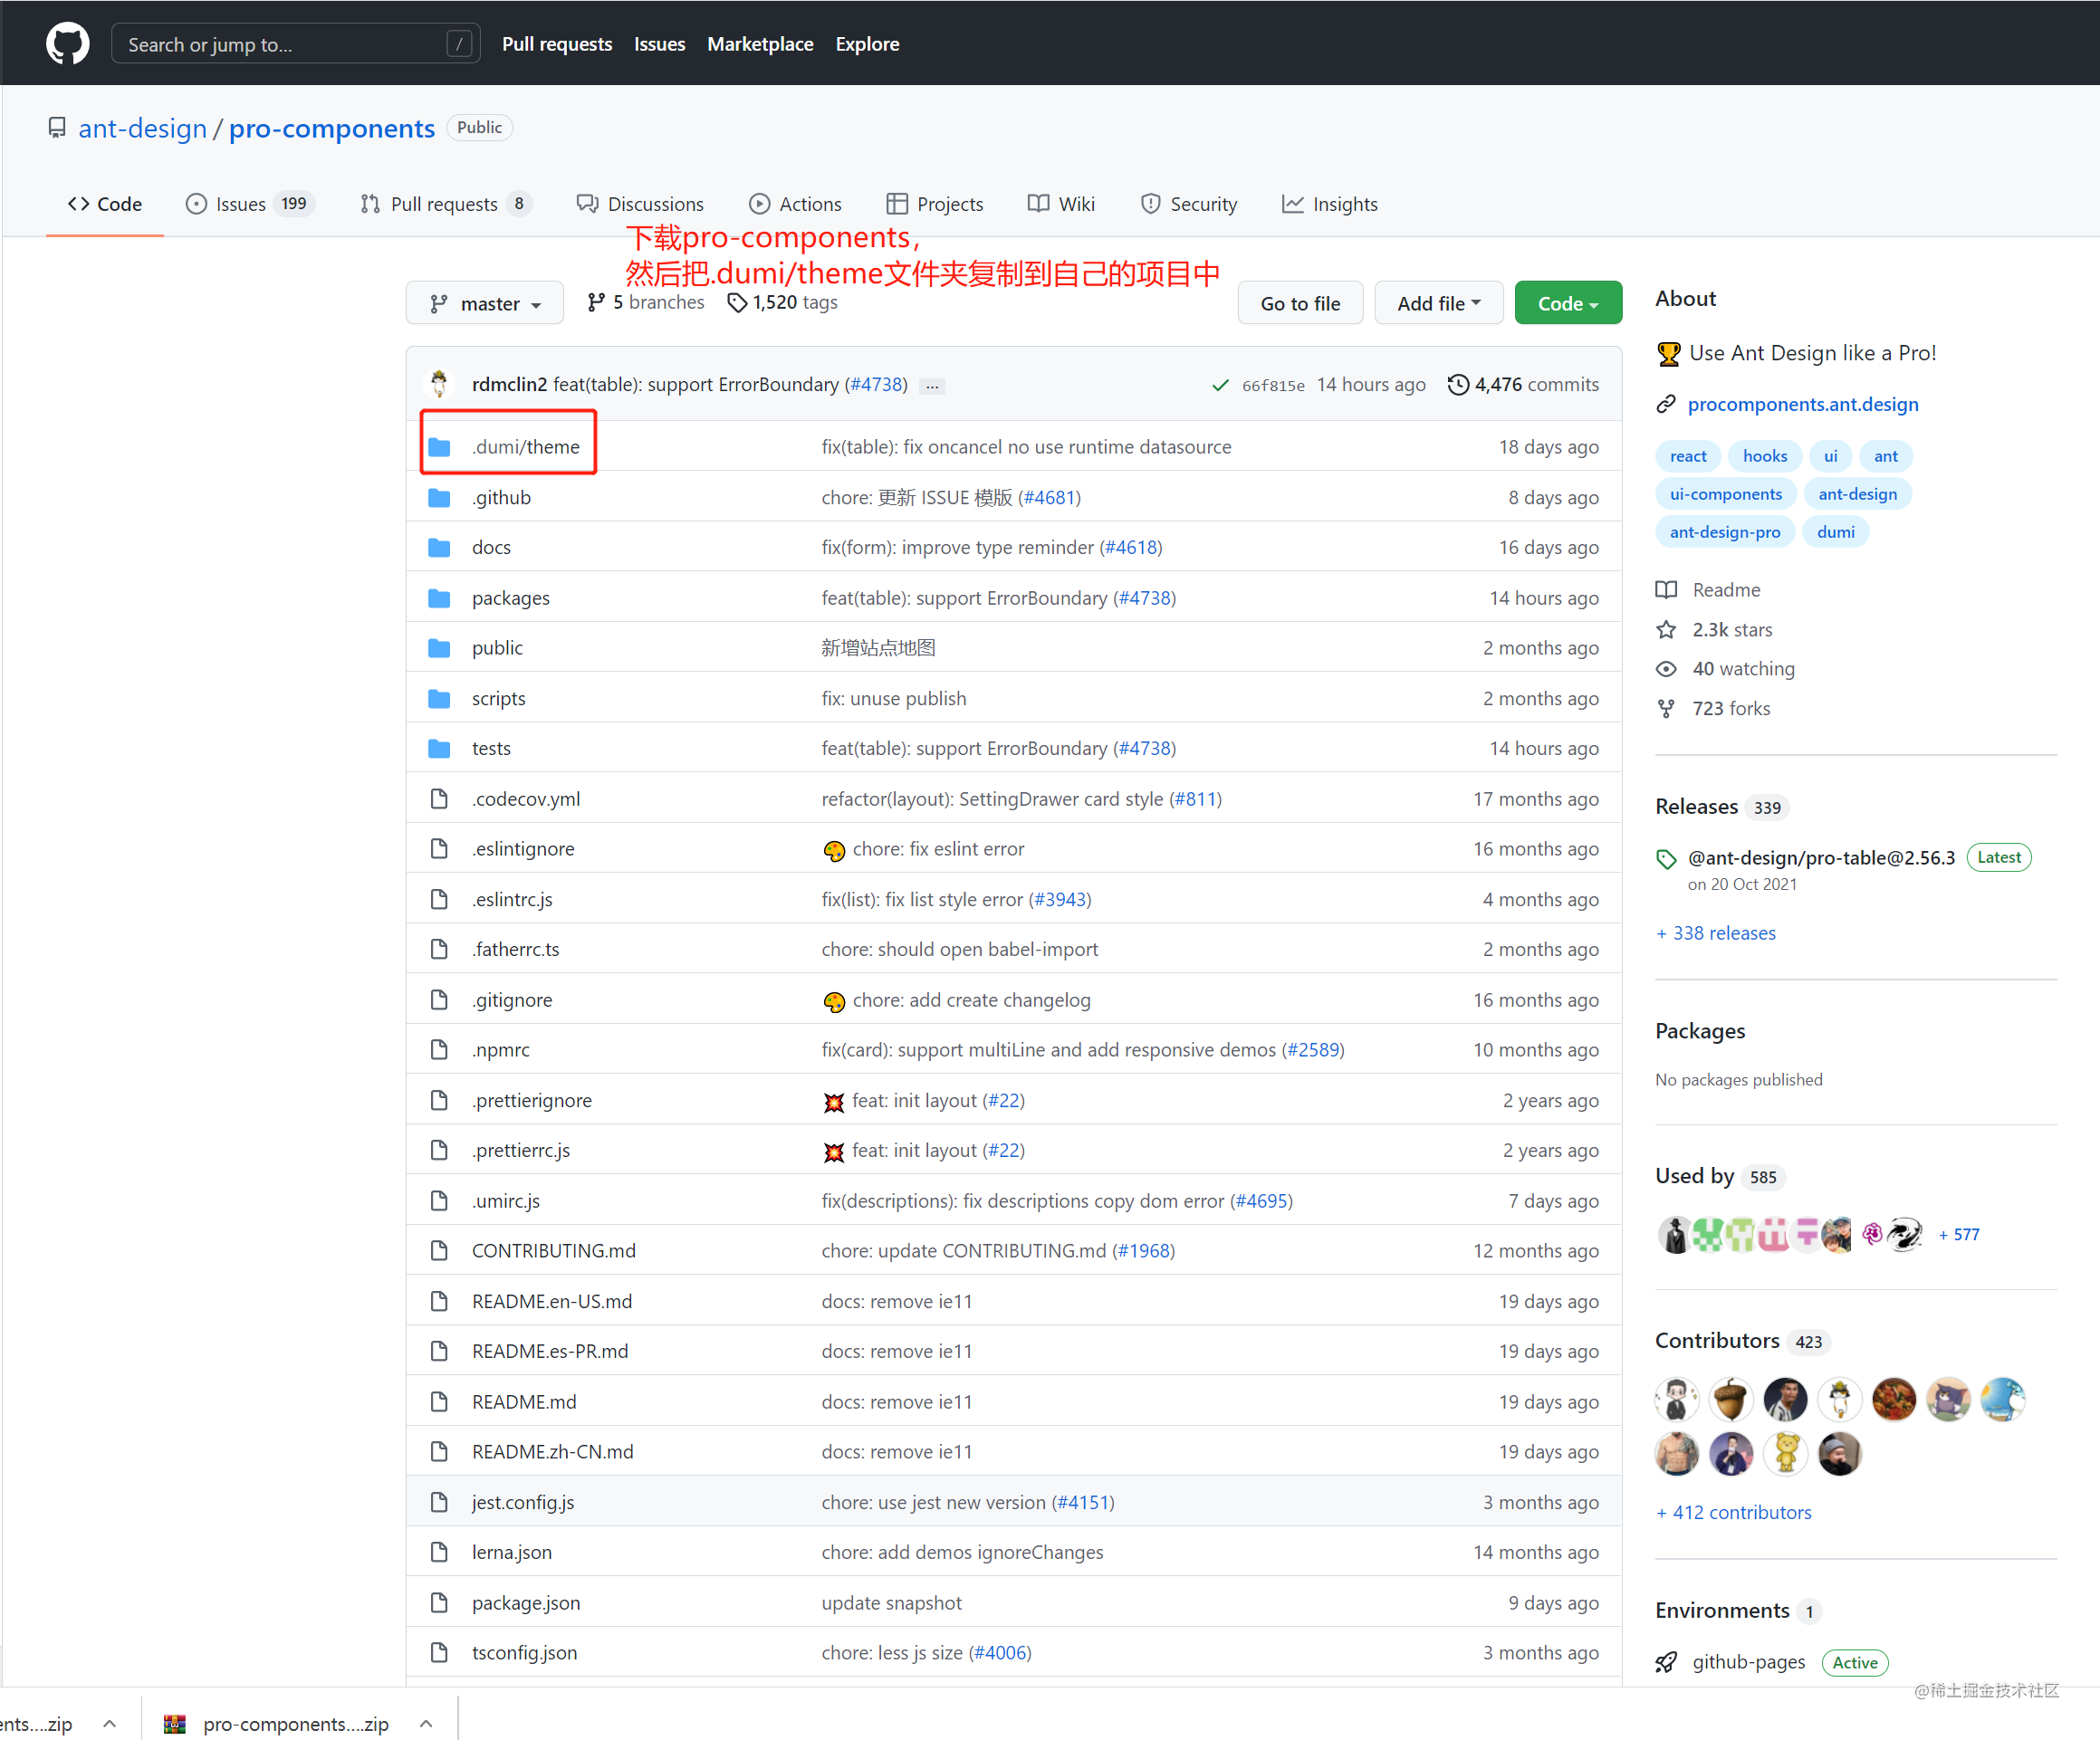Click the dumi topic tag
Image resolution: width=2100 pixels, height=1740 pixels.
click(1835, 532)
